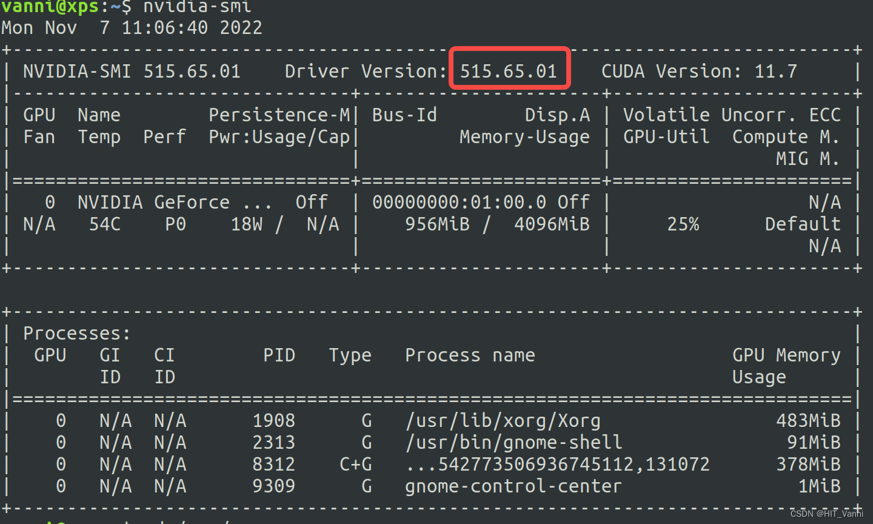Click PID 9309
This screenshot has width=873, height=524.
tap(273, 486)
